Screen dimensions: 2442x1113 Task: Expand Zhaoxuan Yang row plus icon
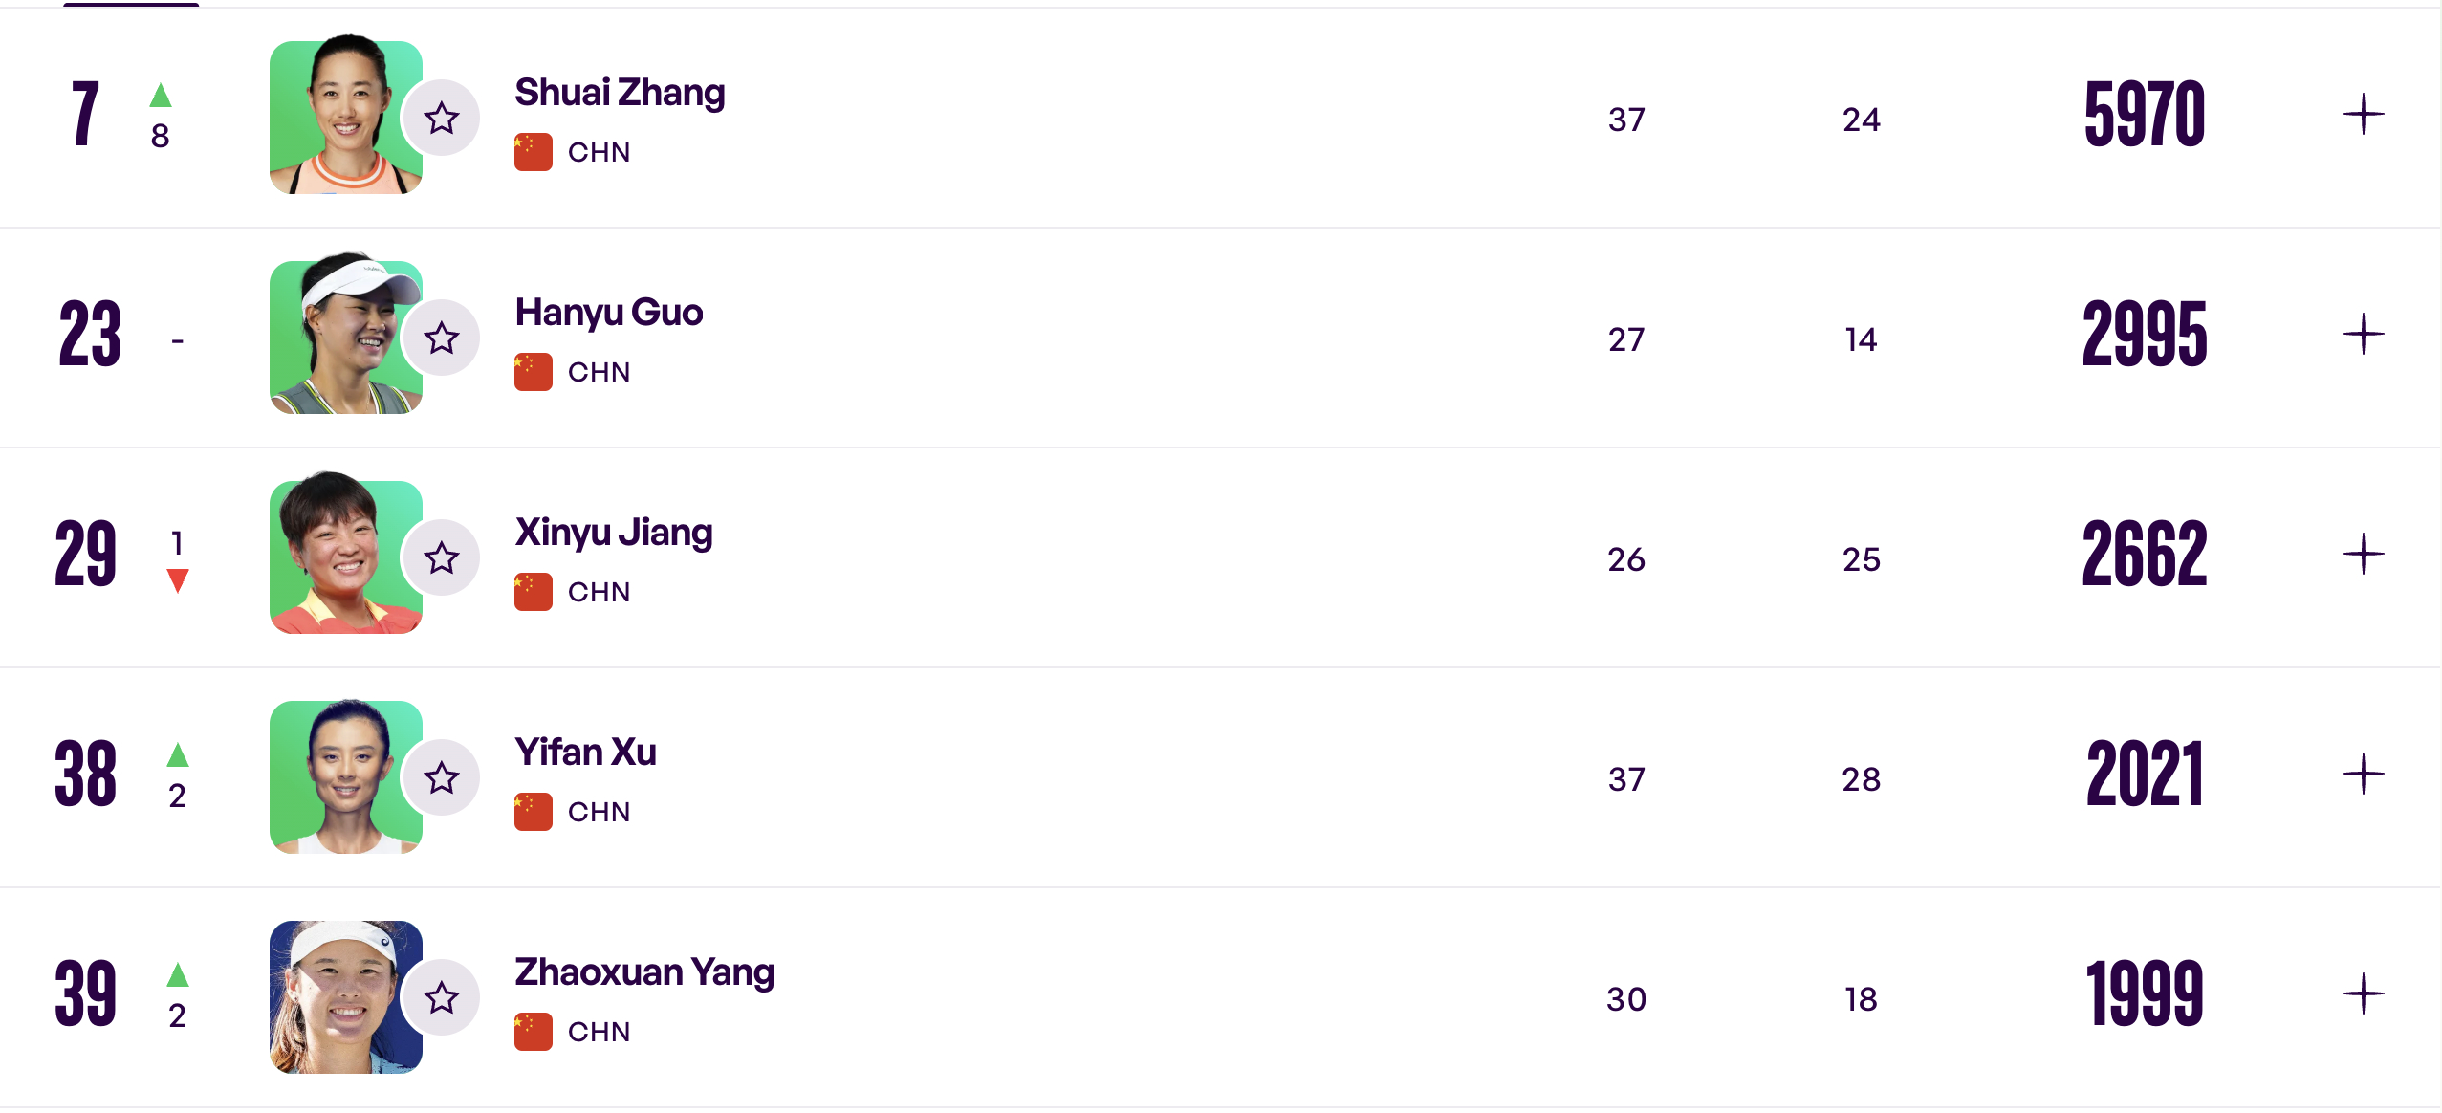pyautogui.click(x=2363, y=994)
